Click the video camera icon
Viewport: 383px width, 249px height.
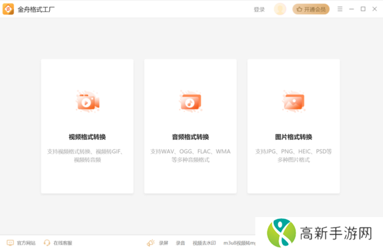coord(87,102)
